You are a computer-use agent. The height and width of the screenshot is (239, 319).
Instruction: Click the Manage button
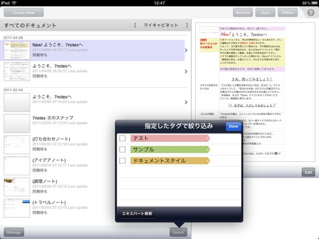click(x=14, y=233)
